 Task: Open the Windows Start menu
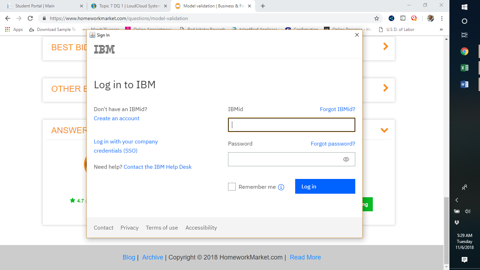point(464,7)
